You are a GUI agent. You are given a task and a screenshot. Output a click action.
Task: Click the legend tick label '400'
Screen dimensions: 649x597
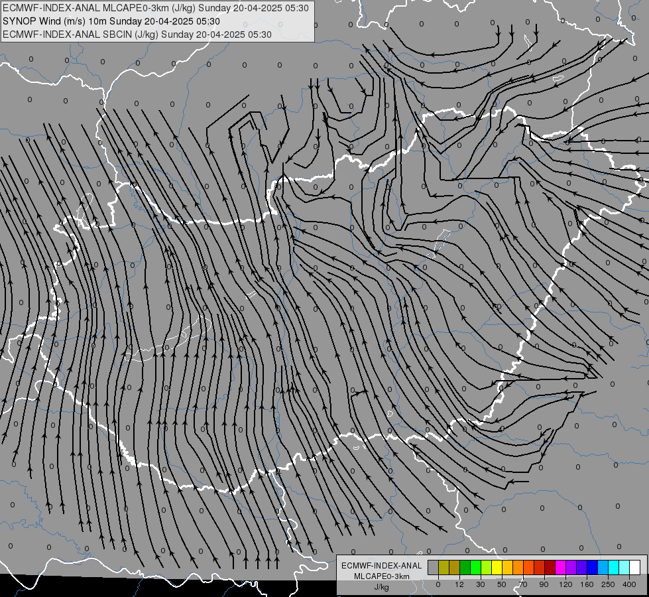629,584
